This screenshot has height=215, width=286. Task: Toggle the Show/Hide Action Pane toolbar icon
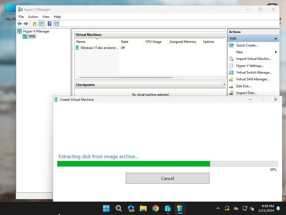tap(56, 24)
